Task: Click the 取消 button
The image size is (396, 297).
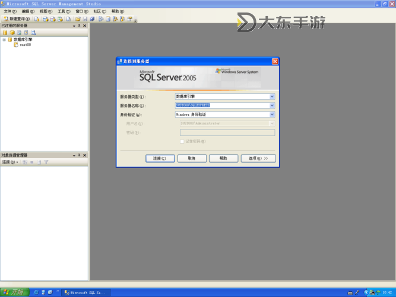Action: click(192, 159)
